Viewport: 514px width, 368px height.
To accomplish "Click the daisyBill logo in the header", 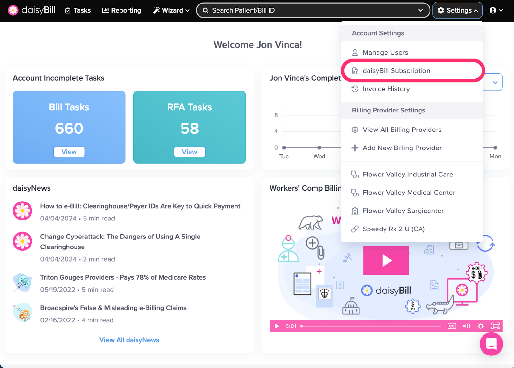I will 31,10.
